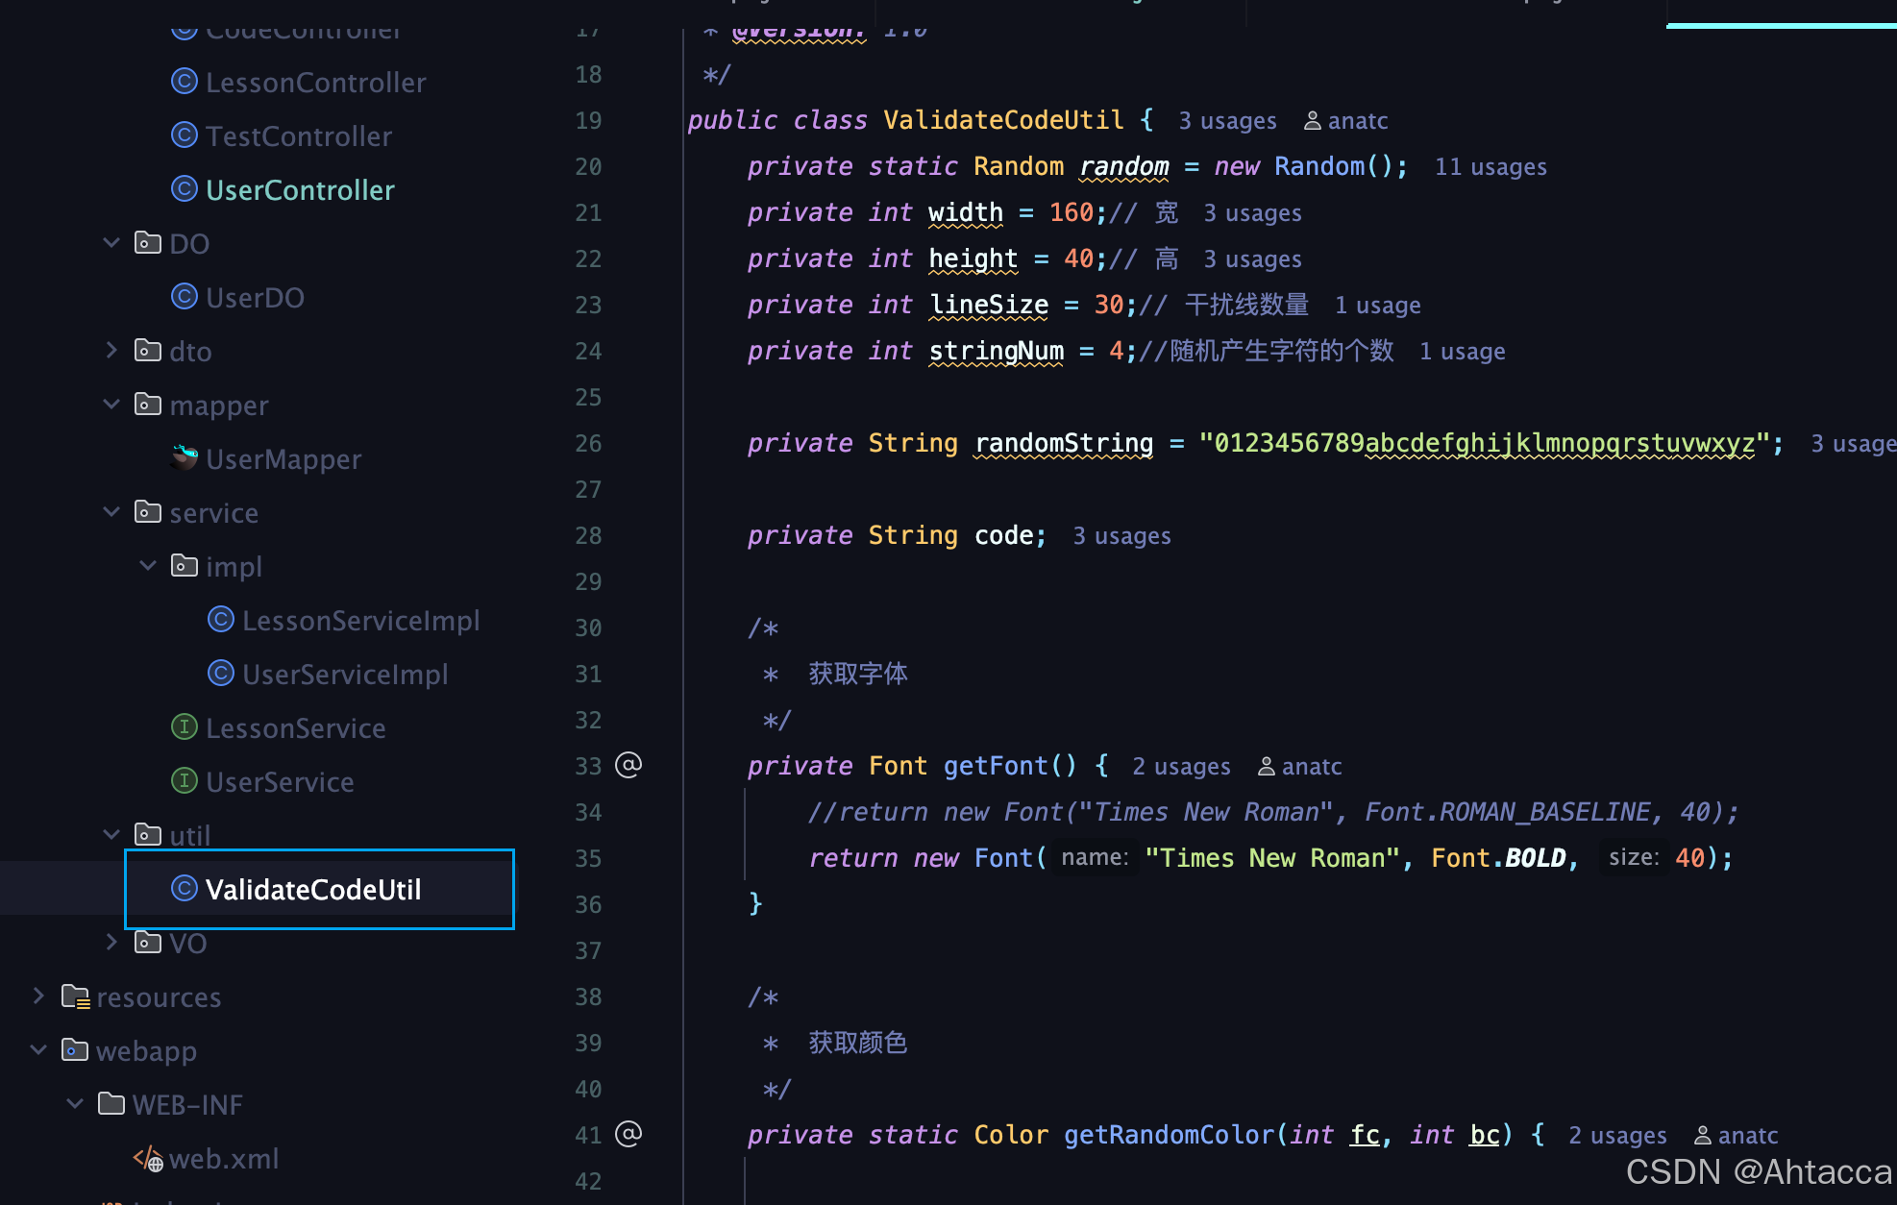Click '11 usages' hint beside random
This screenshot has height=1205, width=1897.
pos(1490,167)
